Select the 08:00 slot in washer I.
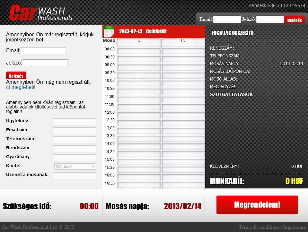Screen dimensions: 308x232 pyautogui.click(x=139, y=51)
